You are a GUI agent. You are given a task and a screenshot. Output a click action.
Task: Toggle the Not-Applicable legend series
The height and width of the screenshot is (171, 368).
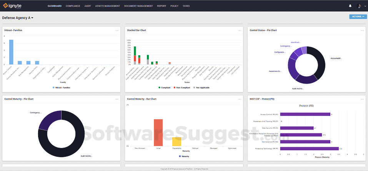(201, 87)
